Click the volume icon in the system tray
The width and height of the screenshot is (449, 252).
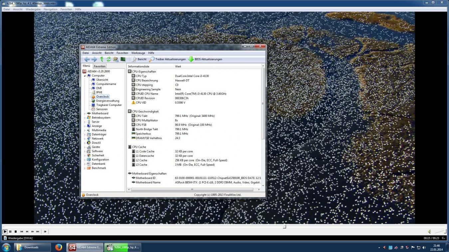point(424,247)
